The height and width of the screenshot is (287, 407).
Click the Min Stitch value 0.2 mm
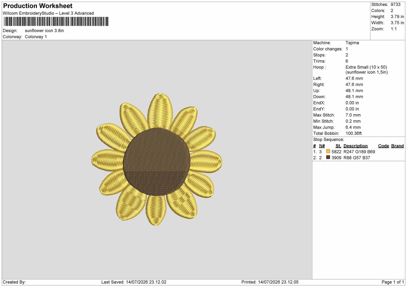click(x=353, y=121)
